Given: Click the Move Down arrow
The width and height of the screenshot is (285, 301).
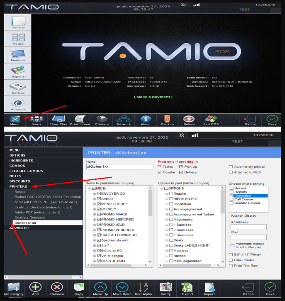Looking at the screenshot, I should coord(122,289).
